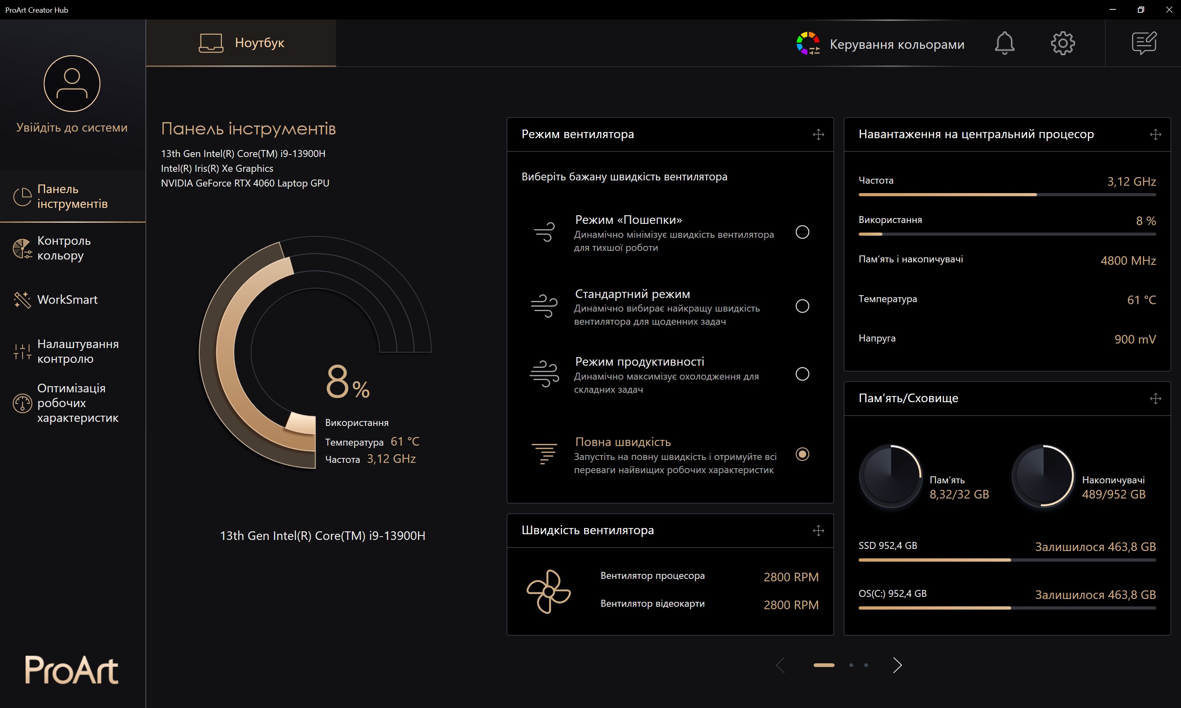Viewport: 1181px width, 708px height.
Task: Jump to the third page indicator dot
Action: [x=866, y=665]
